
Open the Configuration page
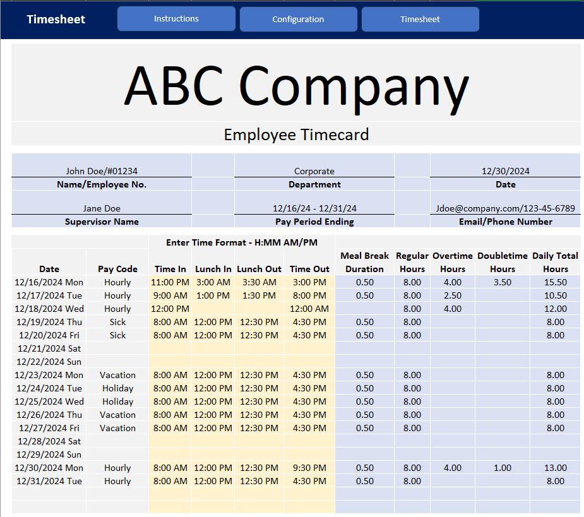coord(298,19)
